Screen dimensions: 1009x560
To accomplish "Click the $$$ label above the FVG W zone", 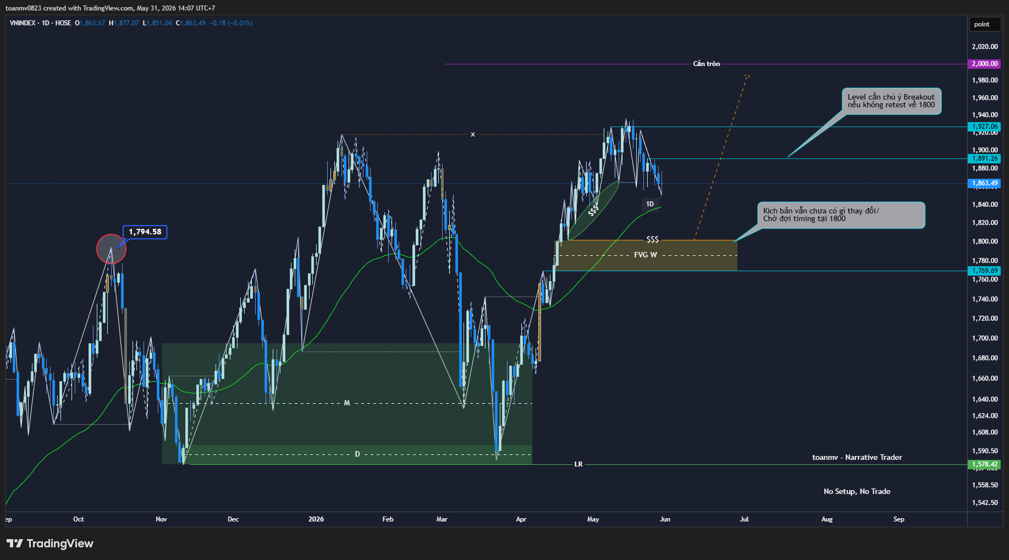I will coord(652,239).
